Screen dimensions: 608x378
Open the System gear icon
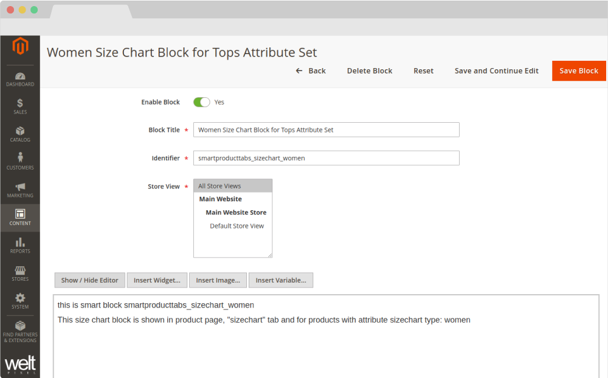20,298
